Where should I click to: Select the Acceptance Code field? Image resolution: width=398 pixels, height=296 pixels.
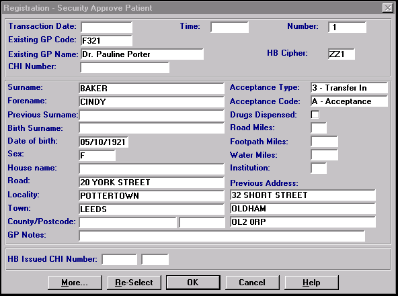(x=350, y=101)
